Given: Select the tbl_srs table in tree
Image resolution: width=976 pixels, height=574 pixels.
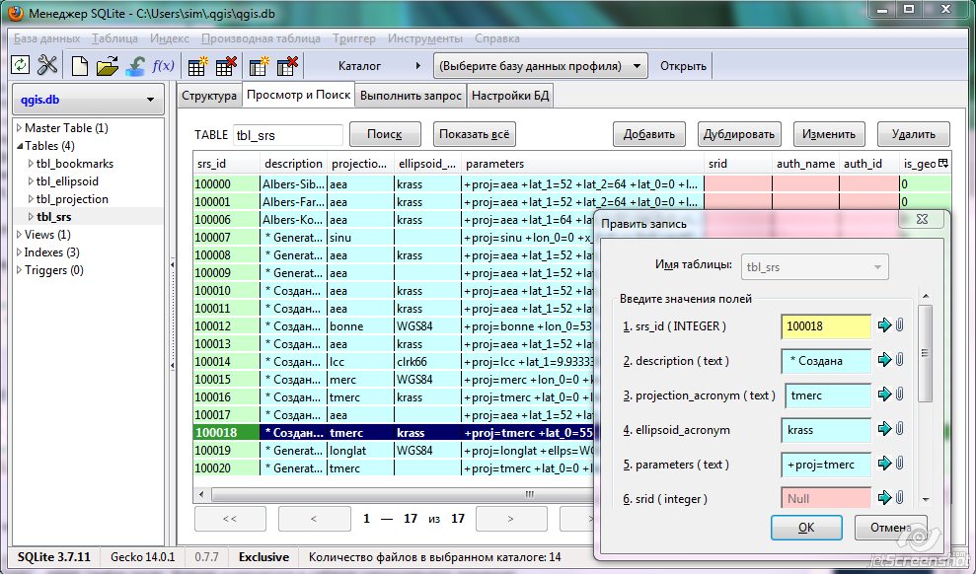Looking at the screenshot, I should (54, 217).
